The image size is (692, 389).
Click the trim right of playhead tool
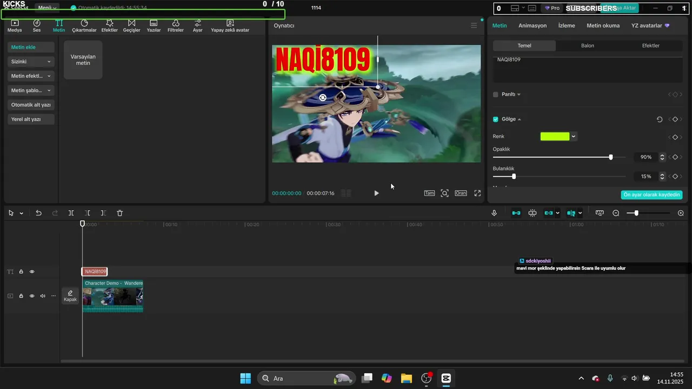pyautogui.click(x=103, y=213)
